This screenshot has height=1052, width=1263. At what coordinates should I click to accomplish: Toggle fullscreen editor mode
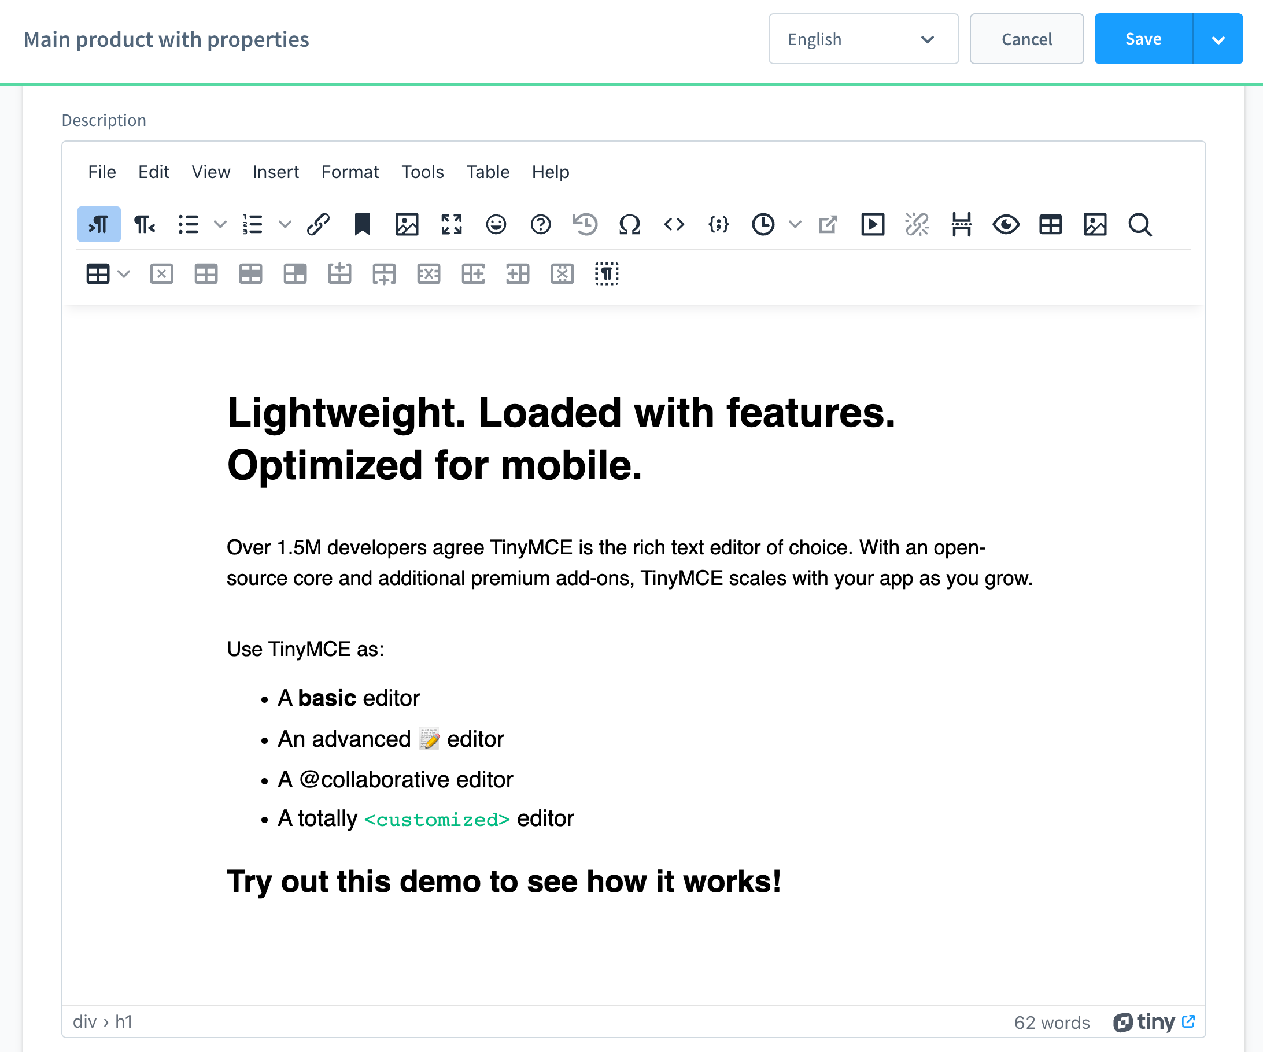point(451,224)
